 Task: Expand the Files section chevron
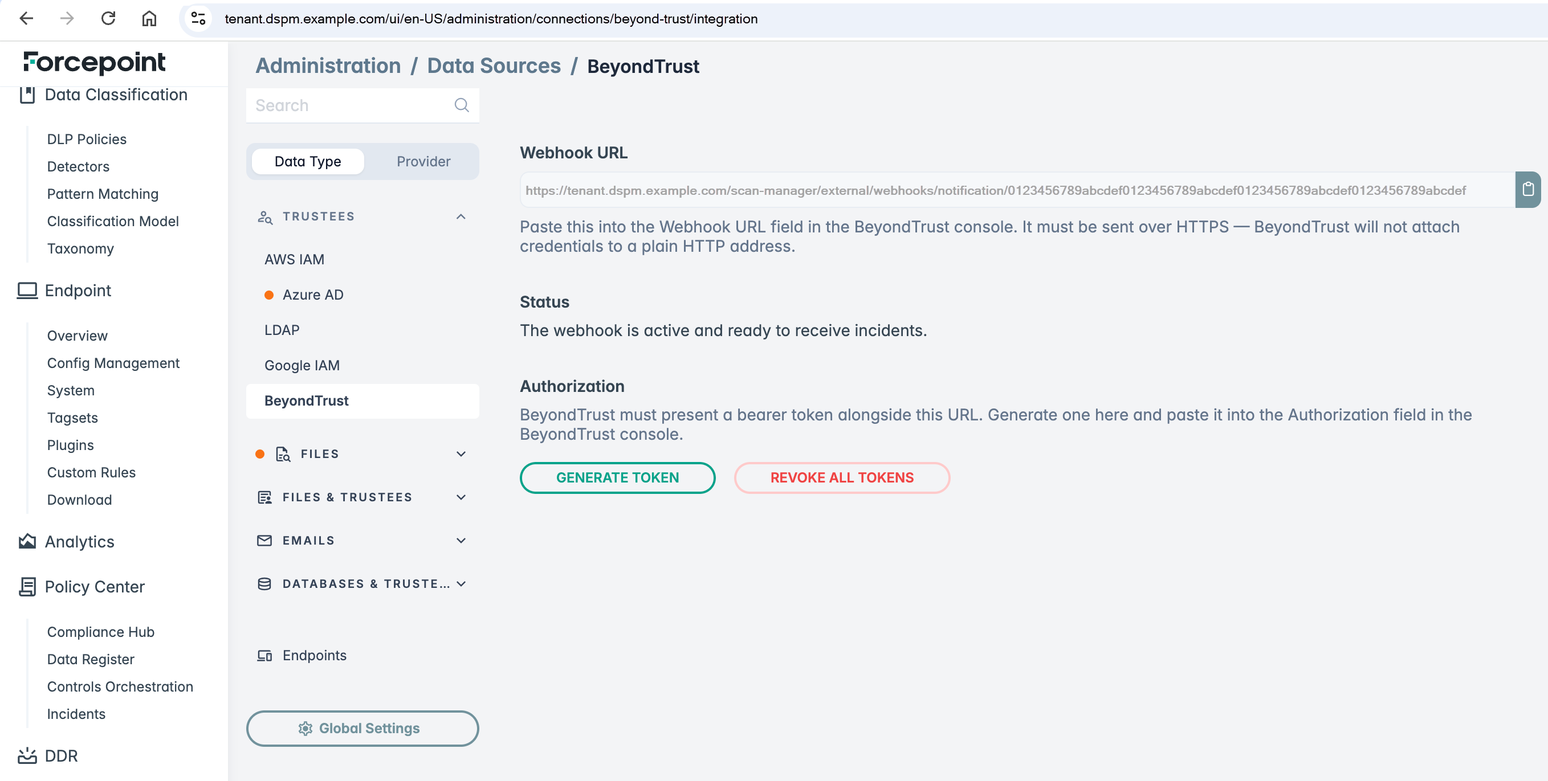point(461,454)
